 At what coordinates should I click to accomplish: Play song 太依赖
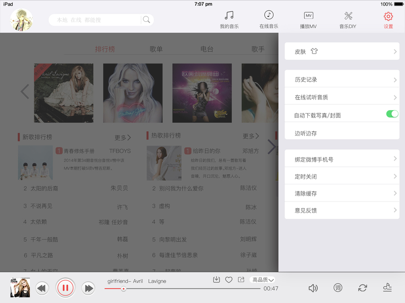coord(39,222)
